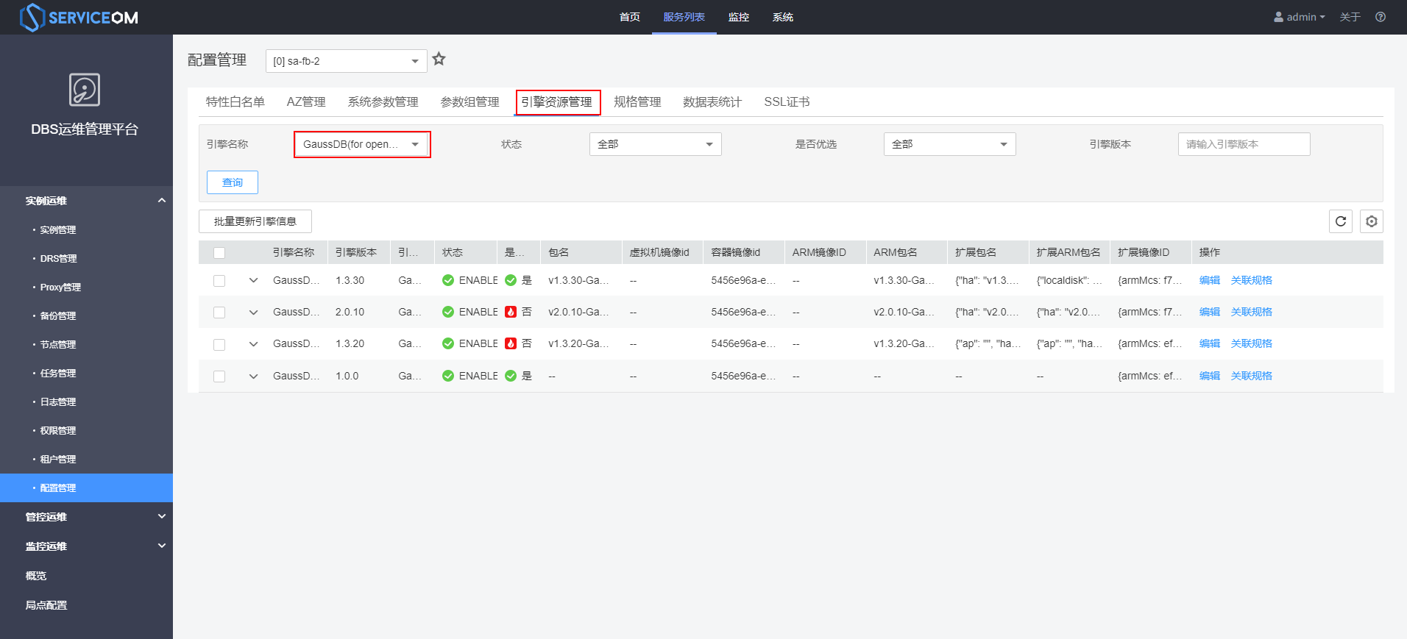Switch to the 特性白名单 tab
1407x639 pixels.
(235, 101)
